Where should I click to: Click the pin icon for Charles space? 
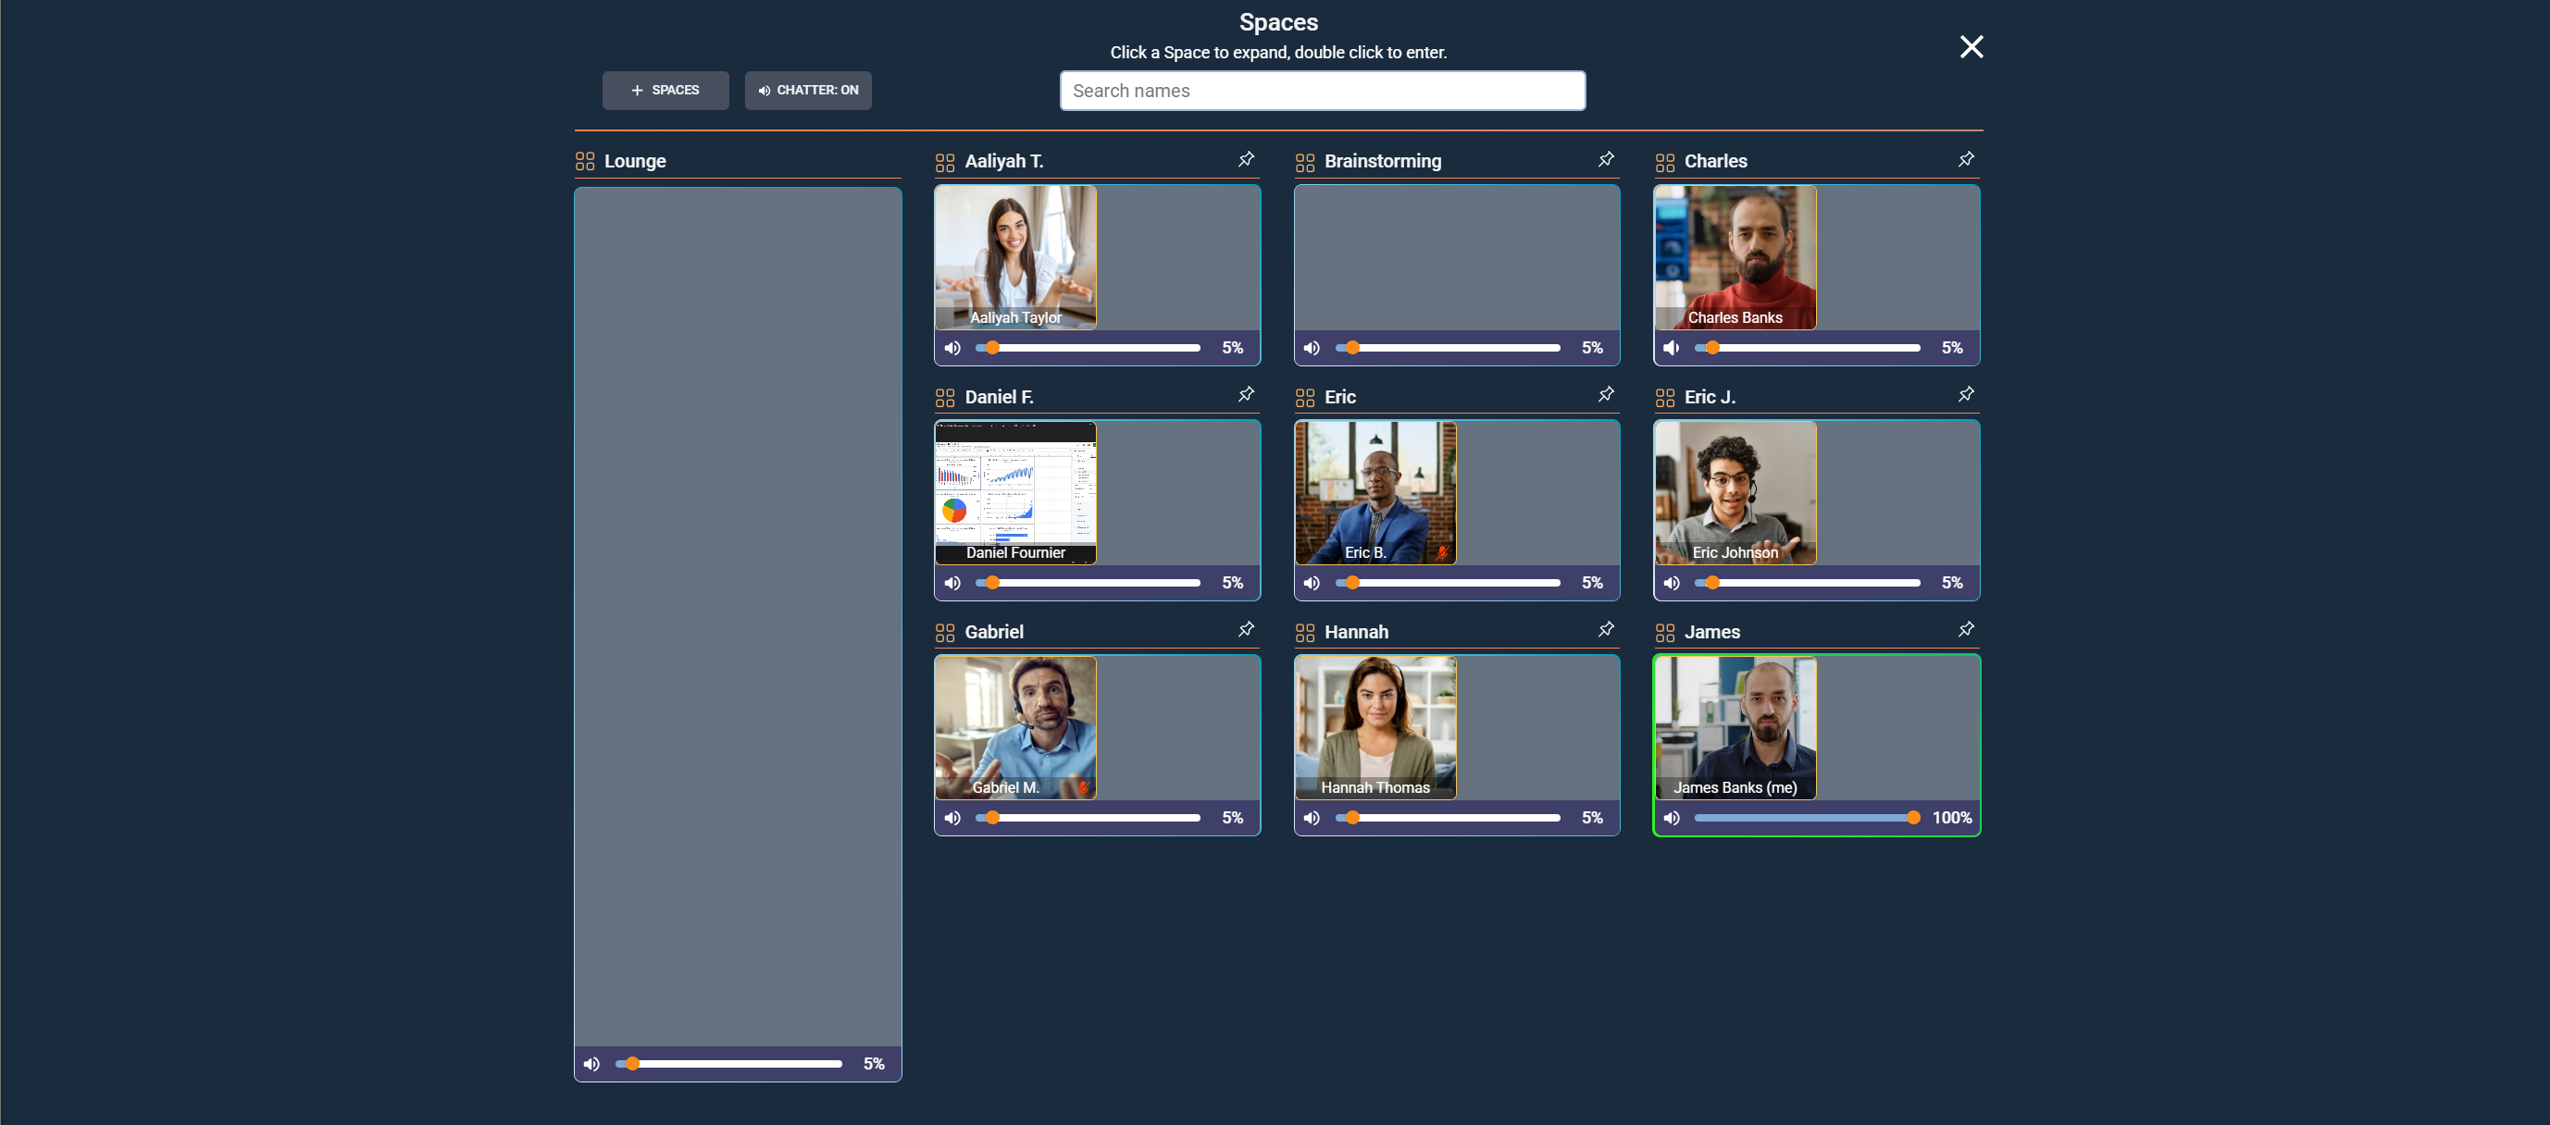(1966, 159)
